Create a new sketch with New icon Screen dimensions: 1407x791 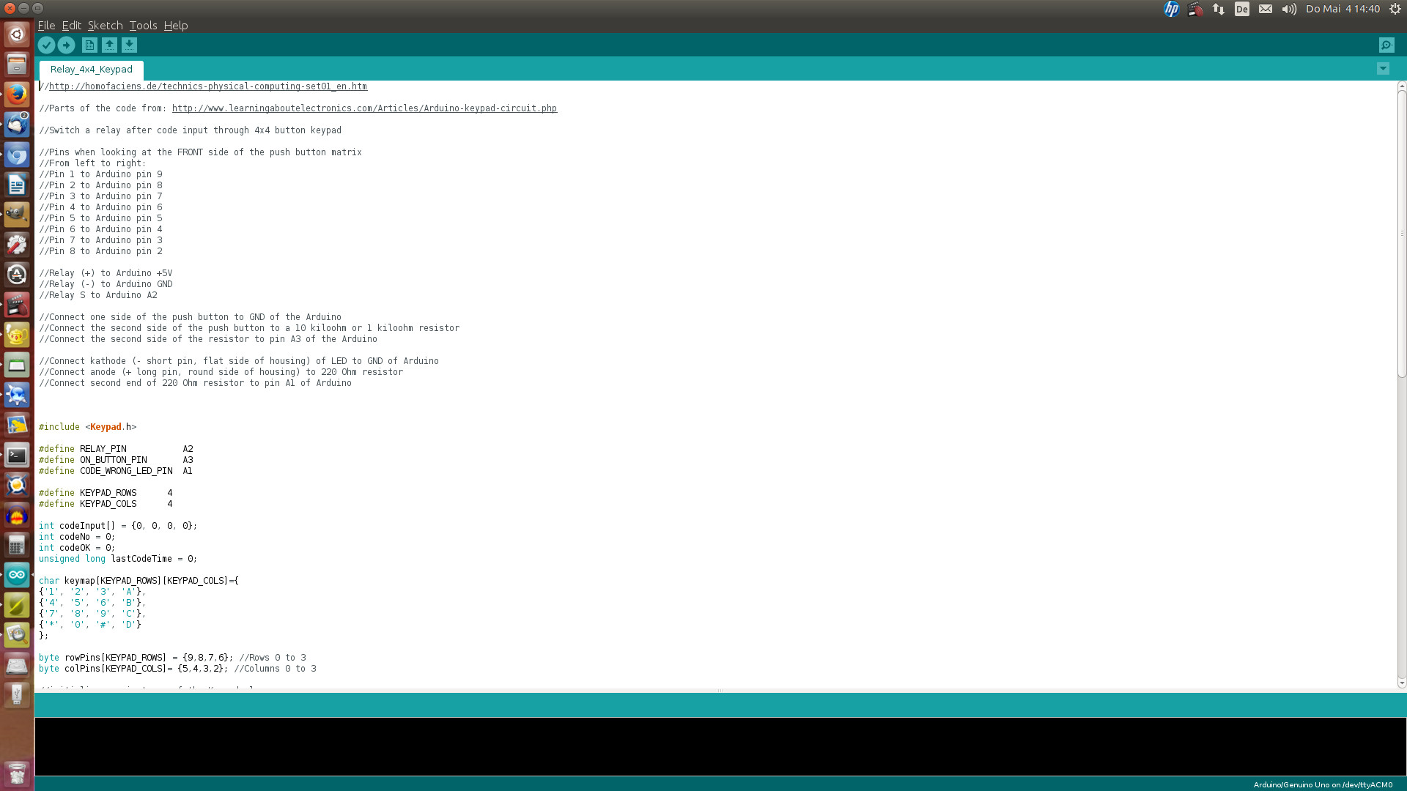(89, 45)
